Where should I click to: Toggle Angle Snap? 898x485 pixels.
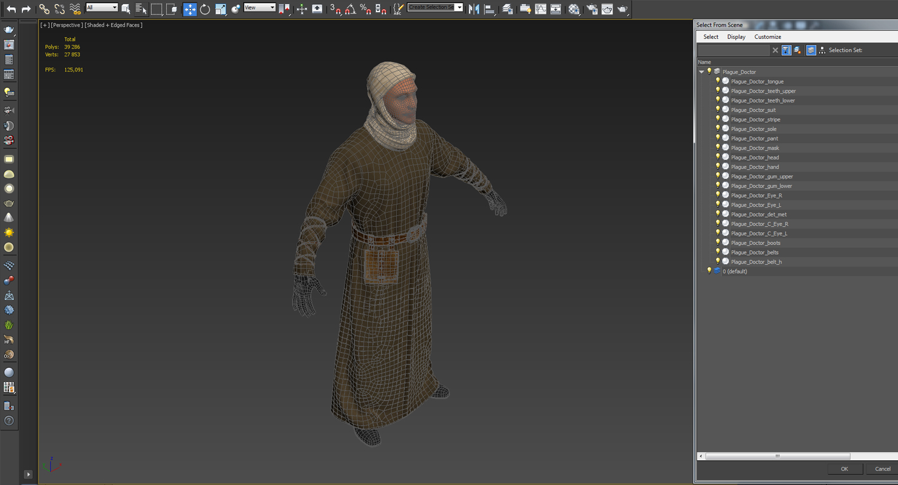tap(351, 8)
